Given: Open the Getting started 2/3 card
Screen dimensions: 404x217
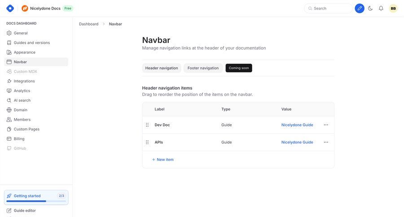Looking at the screenshot, I should tap(36, 197).
